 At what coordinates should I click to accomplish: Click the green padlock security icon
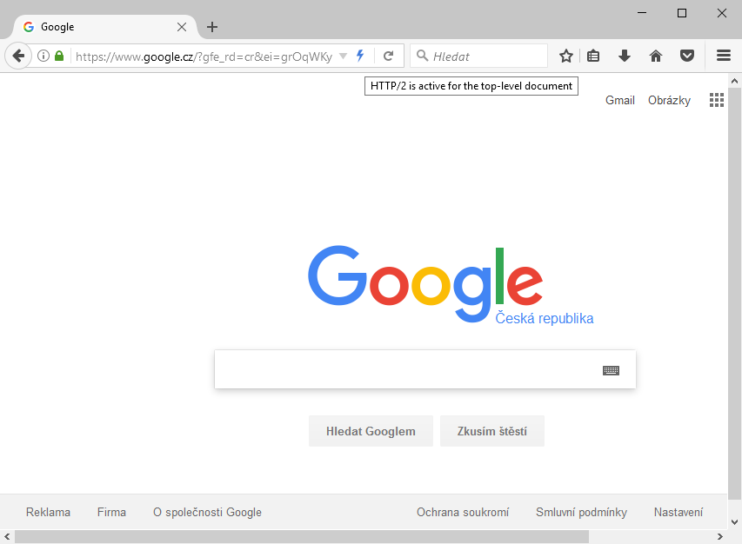coord(58,56)
